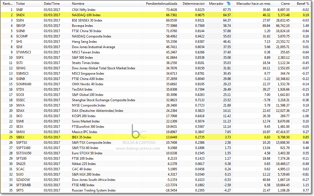Image resolution: width=314 pixels, height=196 pixels.
Task: Click the NASDAQ Composite Index name
Action: (92, 36)
